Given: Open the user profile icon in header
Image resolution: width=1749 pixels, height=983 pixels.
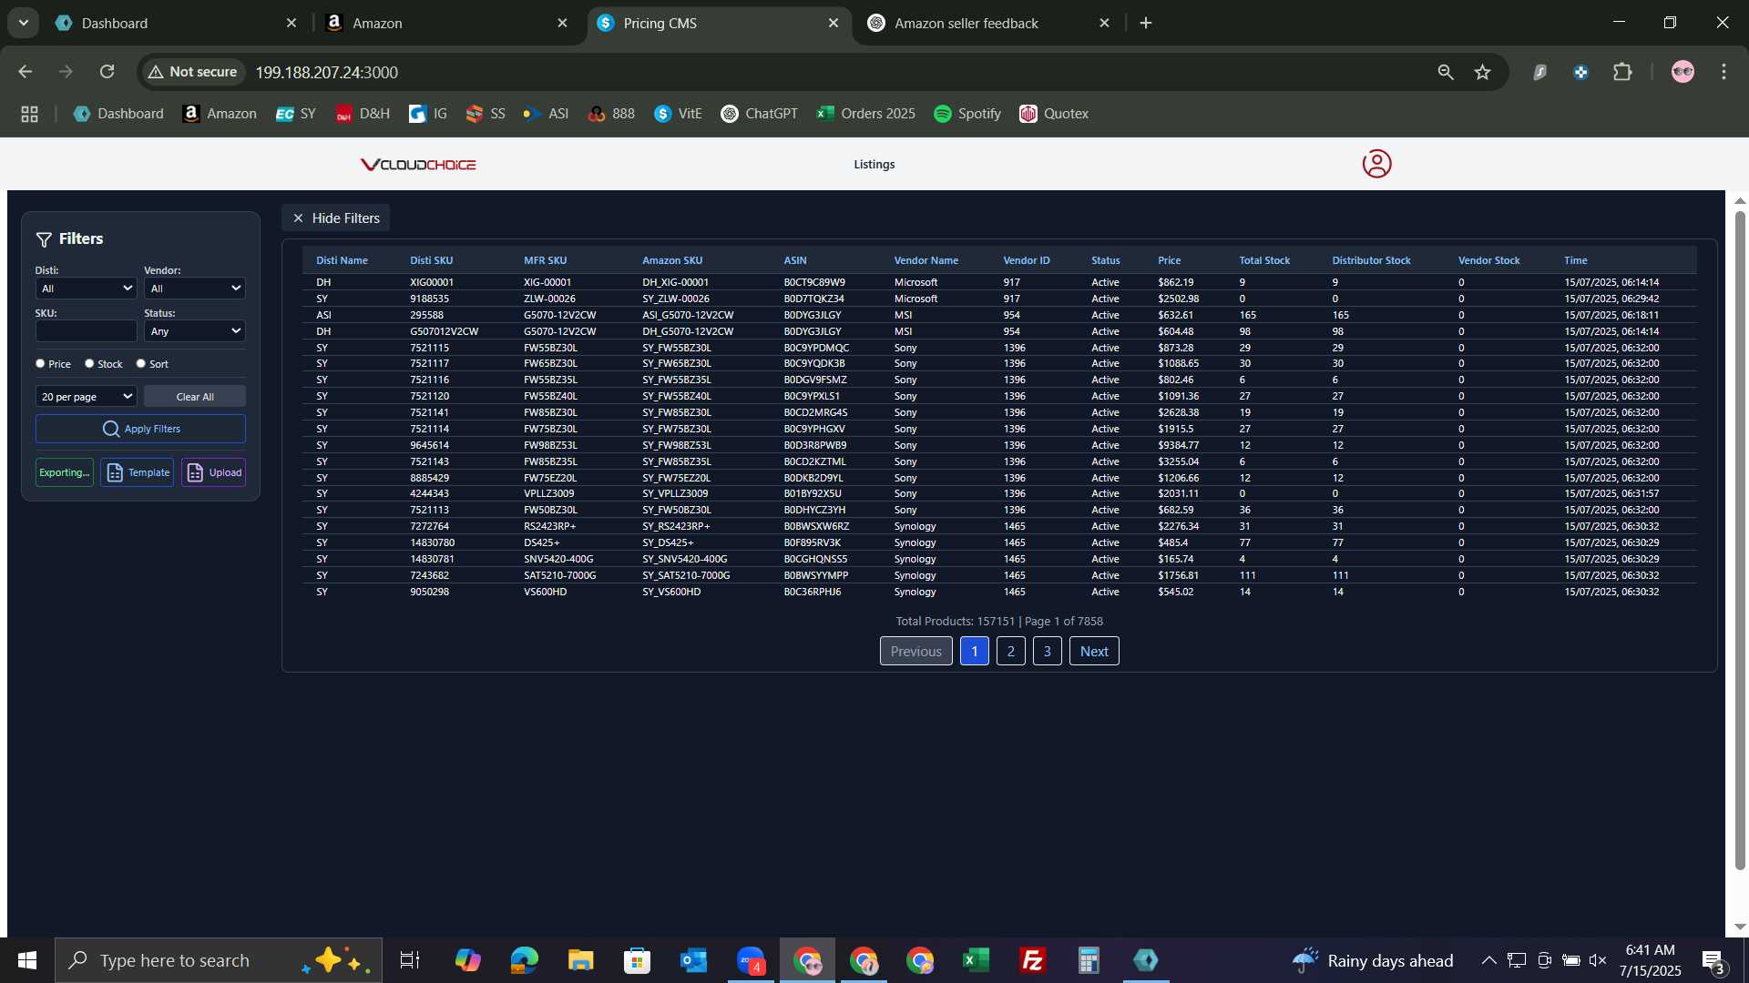Looking at the screenshot, I should click(x=1376, y=164).
